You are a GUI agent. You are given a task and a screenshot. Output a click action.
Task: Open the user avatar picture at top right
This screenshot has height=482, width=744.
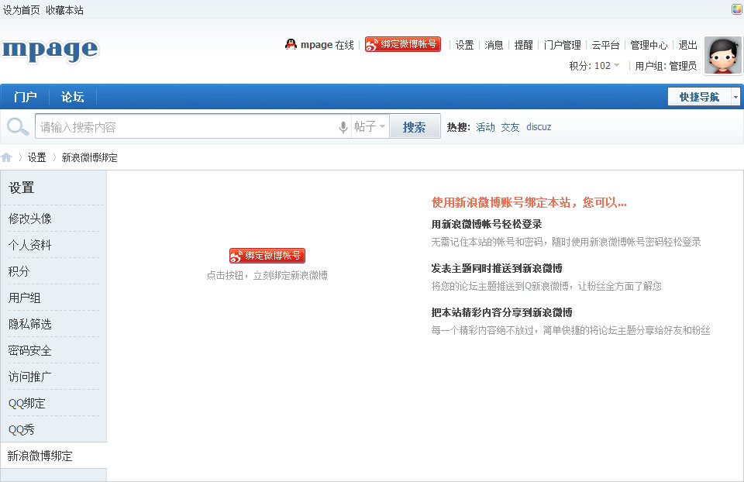(723, 55)
